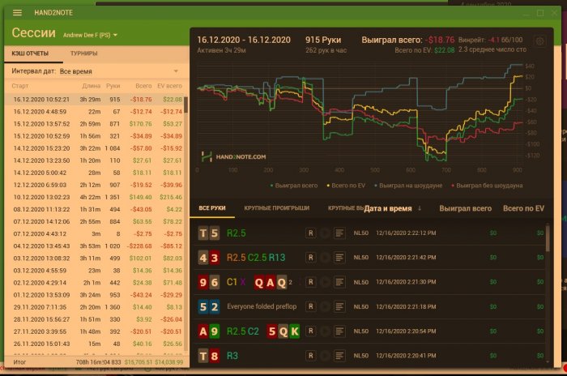
Task: Select the partially hidden КРУПНЫЕ ВЫ tab
Action: click(x=345, y=208)
